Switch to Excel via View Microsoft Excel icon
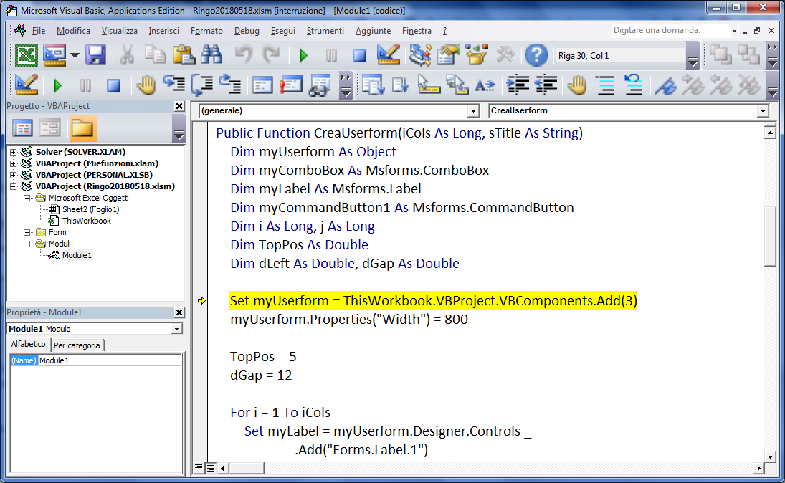This screenshot has height=483, width=785. pos(26,55)
